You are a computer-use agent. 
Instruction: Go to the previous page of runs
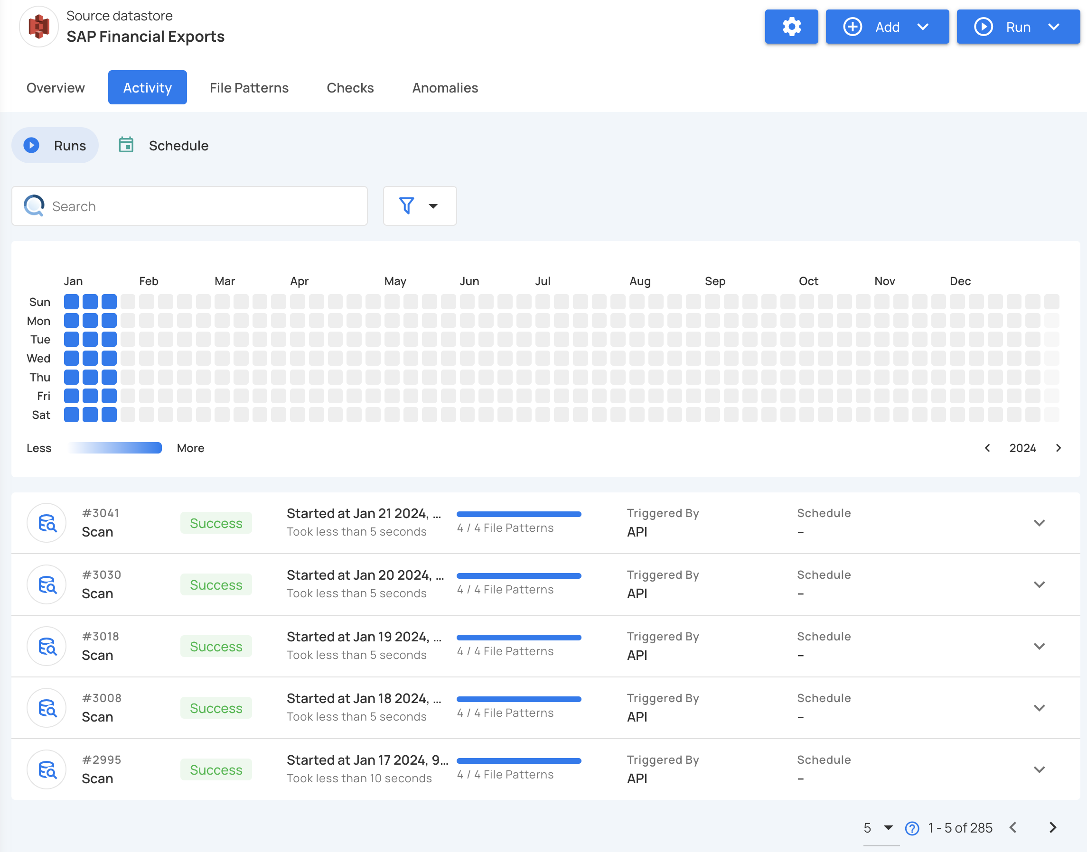[1012, 827]
